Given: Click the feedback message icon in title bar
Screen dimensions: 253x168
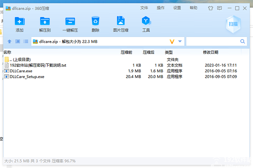Looking at the screenshot, I should [219, 8].
